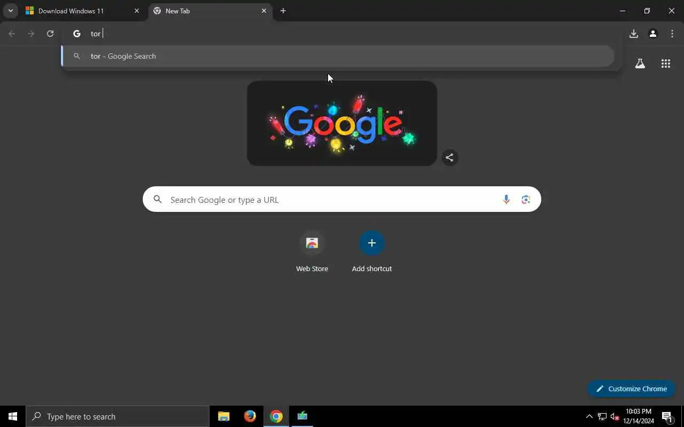This screenshot has height=427, width=684.
Task: Close the New Tab tab
Action: [x=264, y=11]
